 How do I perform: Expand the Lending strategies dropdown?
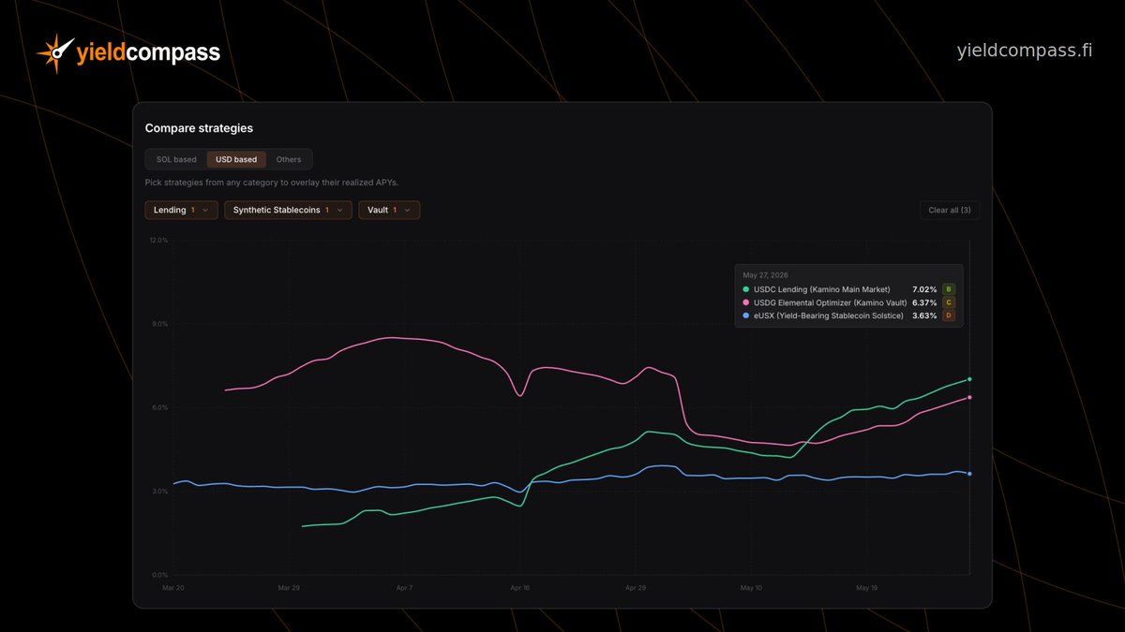pos(182,211)
